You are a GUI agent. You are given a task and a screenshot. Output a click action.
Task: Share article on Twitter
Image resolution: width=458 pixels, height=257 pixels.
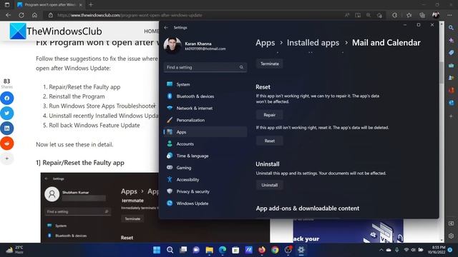tap(7, 114)
